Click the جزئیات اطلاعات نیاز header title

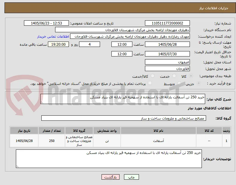214,8
